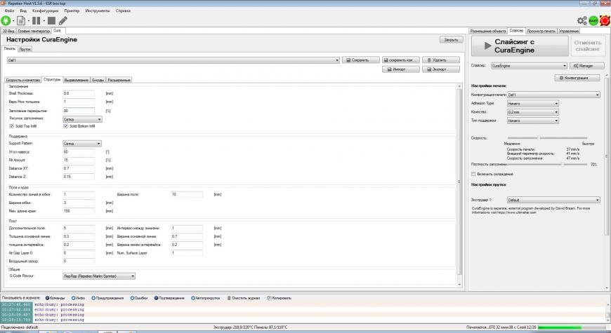
Task: Open the Инструменты menu
Action: coord(98,11)
